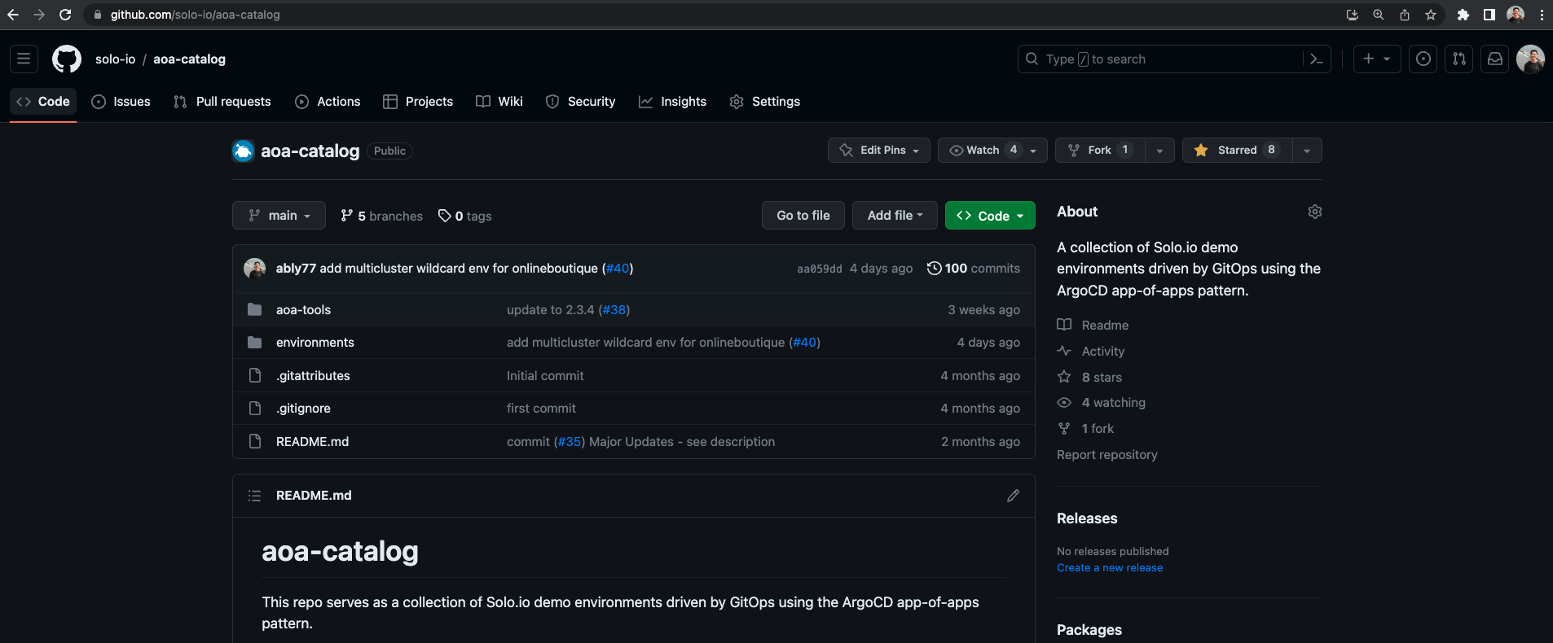Open the .gitattributes file
This screenshot has width=1553, height=643.
click(x=313, y=376)
